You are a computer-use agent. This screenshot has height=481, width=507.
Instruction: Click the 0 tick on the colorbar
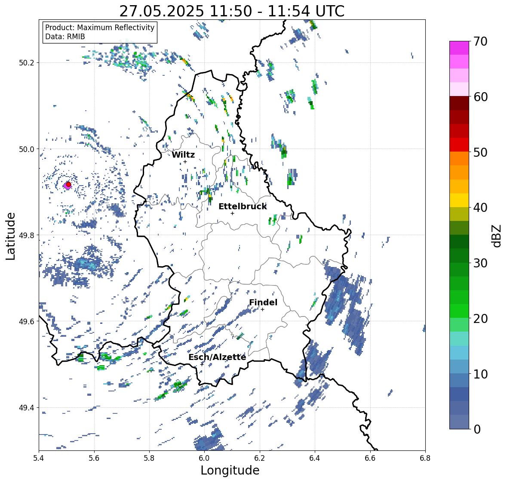[x=477, y=429]
